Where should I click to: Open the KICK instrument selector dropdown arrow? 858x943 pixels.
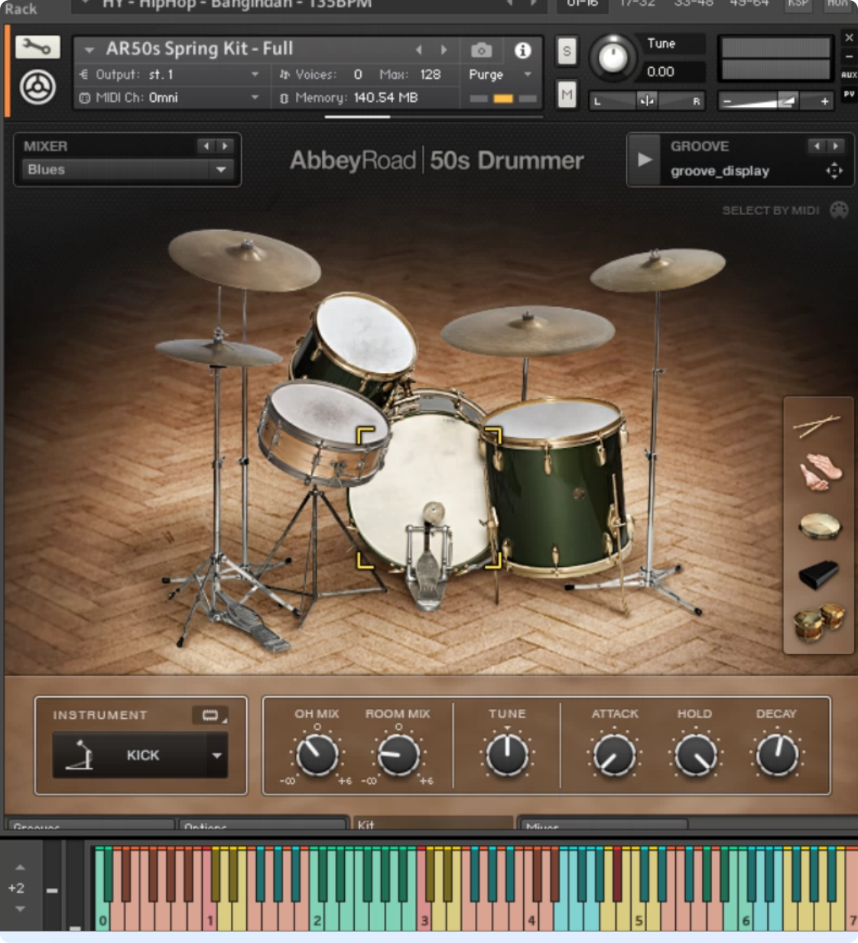(217, 755)
